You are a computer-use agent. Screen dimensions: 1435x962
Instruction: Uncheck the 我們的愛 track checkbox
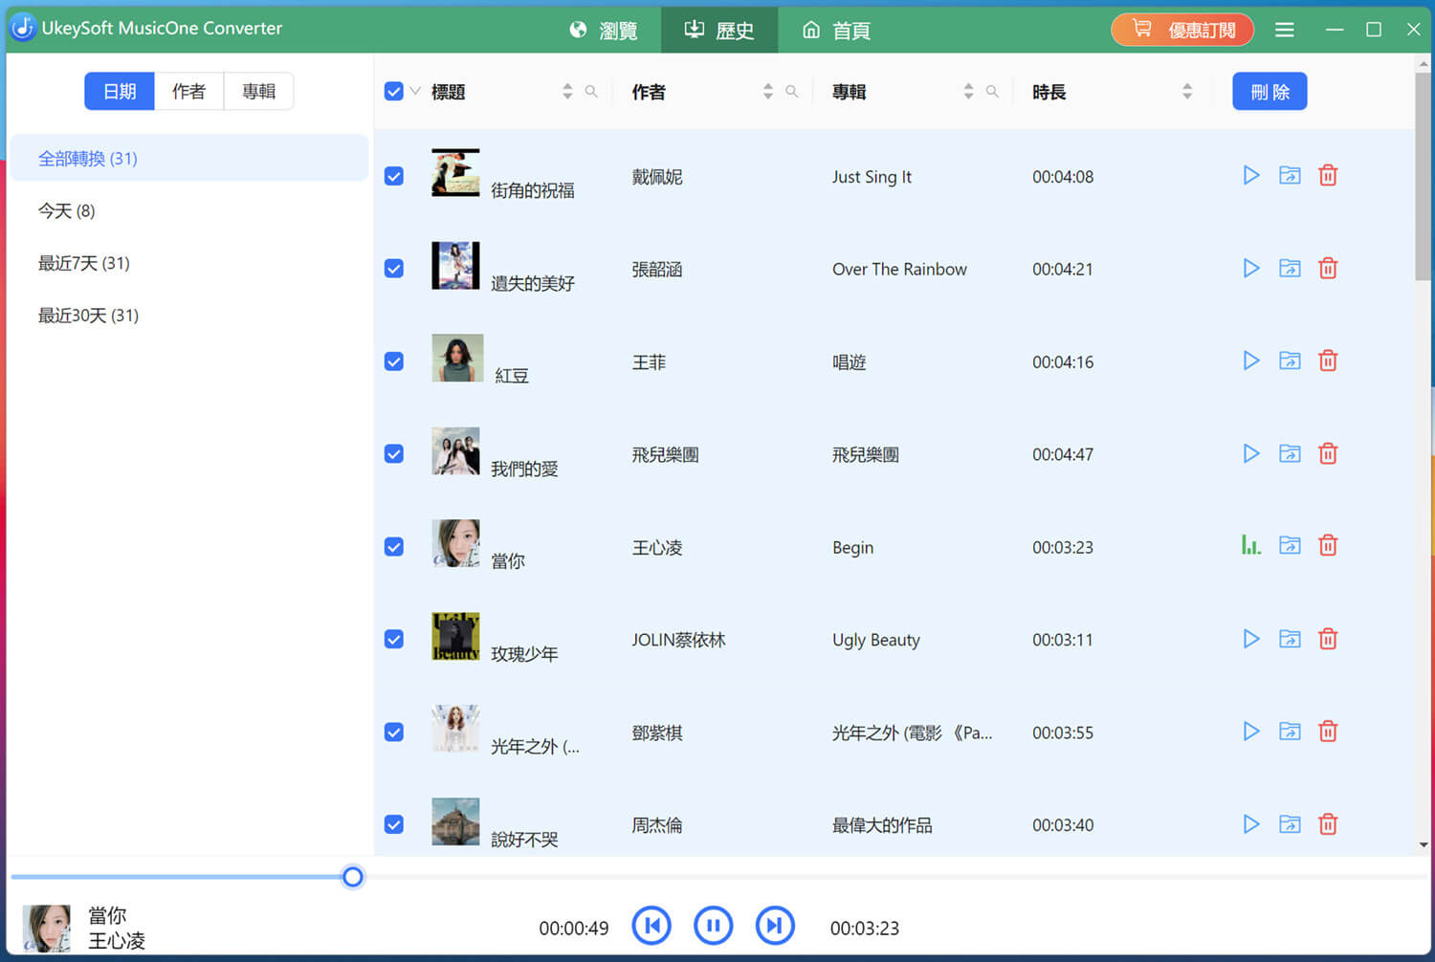click(393, 453)
